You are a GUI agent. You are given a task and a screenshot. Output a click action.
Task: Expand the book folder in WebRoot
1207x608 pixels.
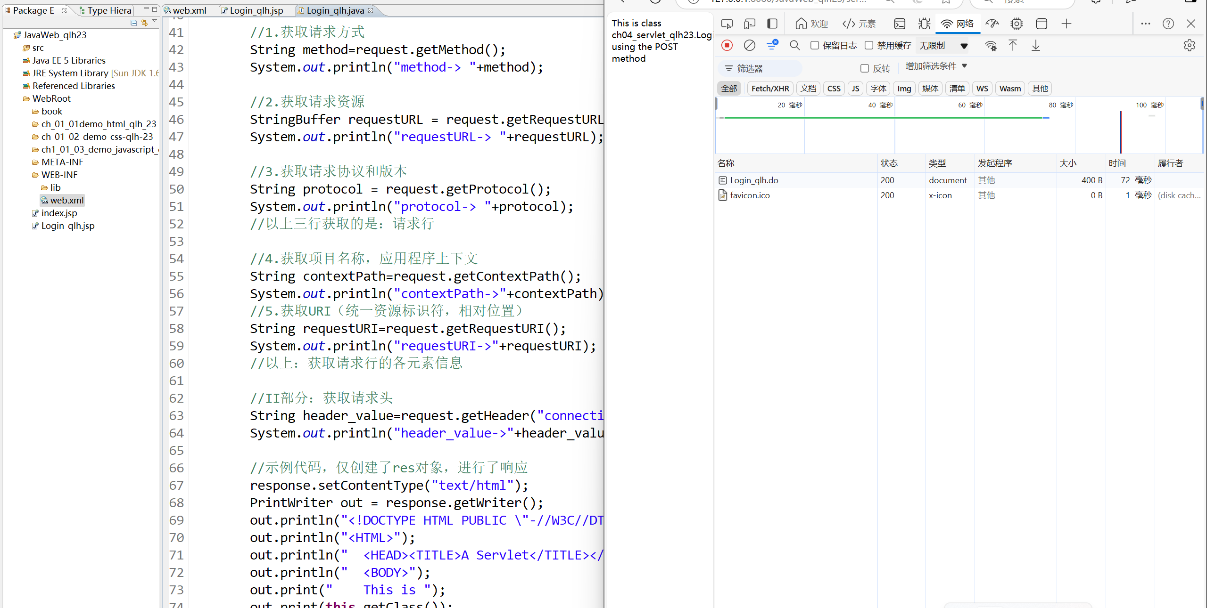(47, 111)
